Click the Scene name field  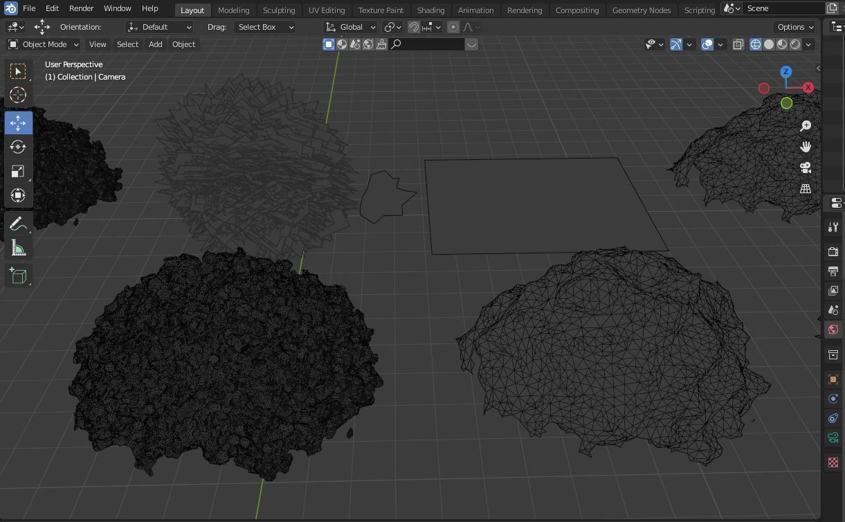tap(783, 8)
